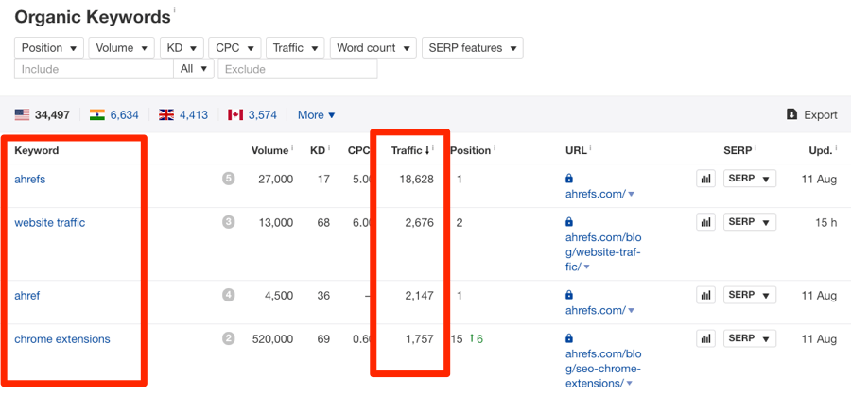851x396 pixels.
Task: Open the All dropdown next to Include
Action: click(x=193, y=69)
